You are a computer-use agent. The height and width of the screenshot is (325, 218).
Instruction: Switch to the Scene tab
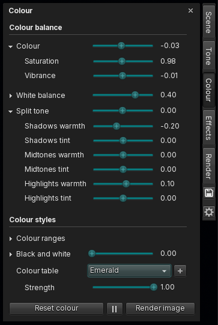click(x=208, y=22)
